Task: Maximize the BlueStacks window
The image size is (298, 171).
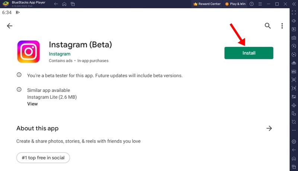Action: click(277, 4)
